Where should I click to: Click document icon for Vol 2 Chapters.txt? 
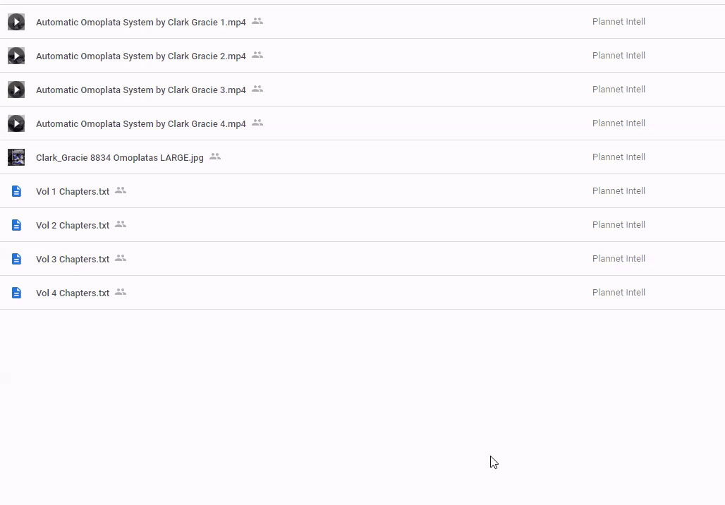pos(16,225)
